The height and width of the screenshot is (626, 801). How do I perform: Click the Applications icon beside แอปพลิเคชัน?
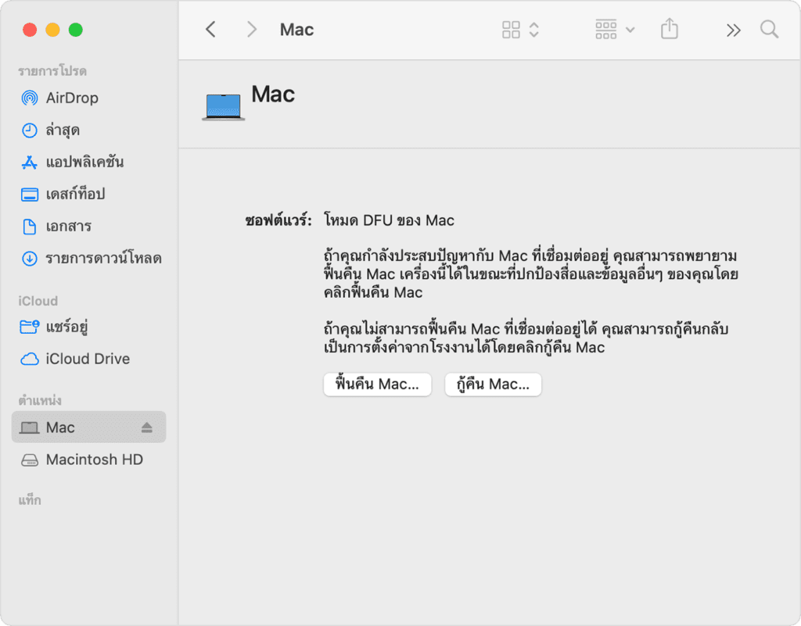30,163
